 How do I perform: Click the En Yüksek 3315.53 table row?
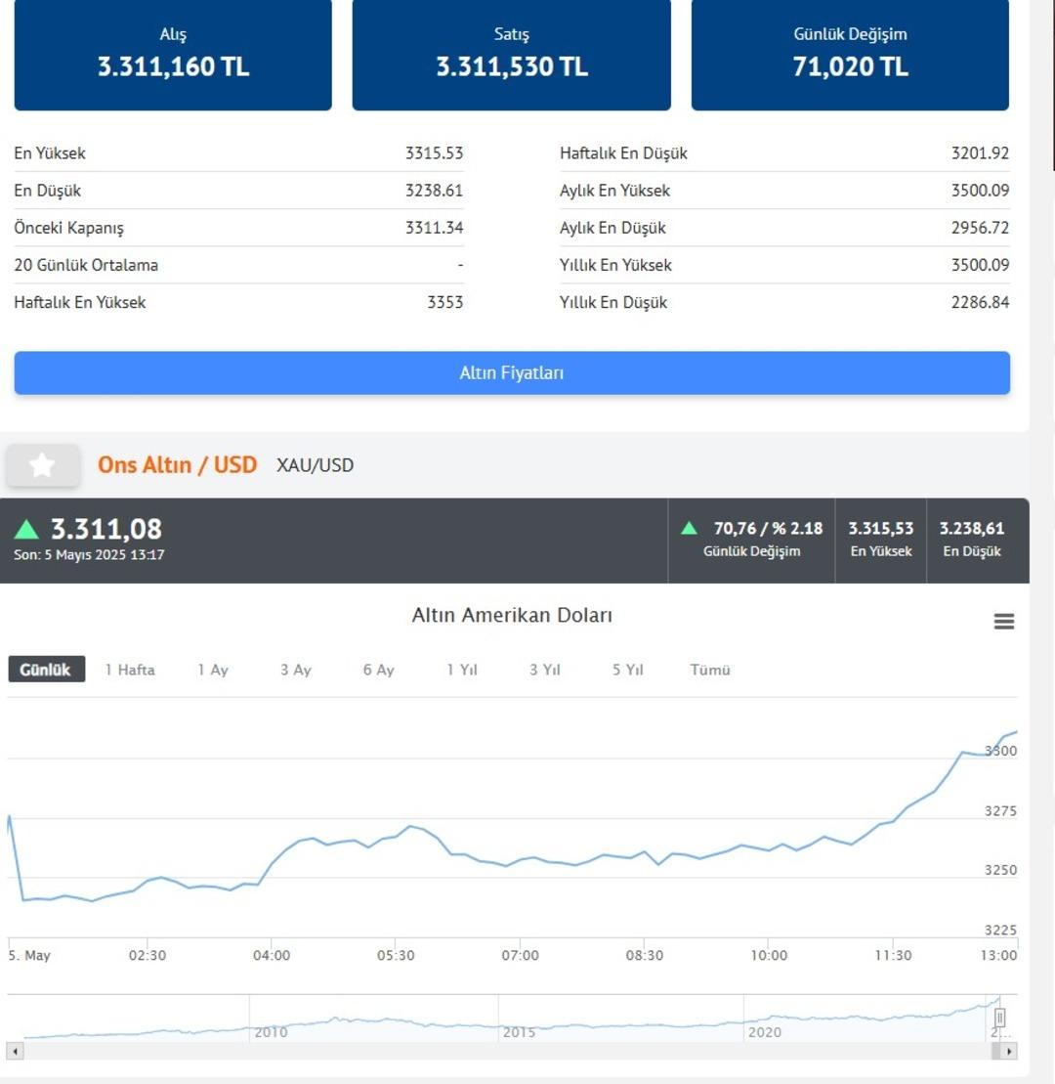point(238,152)
